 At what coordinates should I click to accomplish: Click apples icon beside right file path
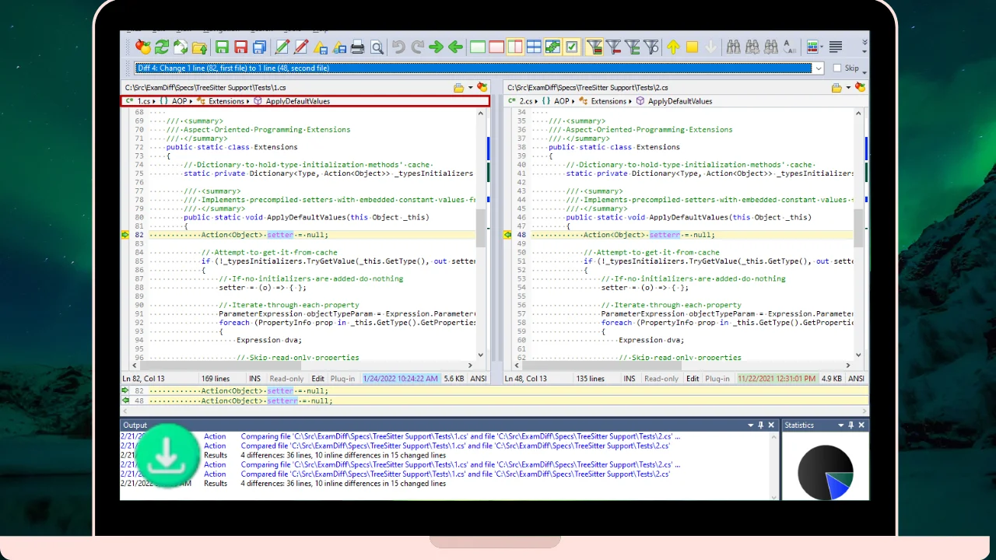pos(861,87)
